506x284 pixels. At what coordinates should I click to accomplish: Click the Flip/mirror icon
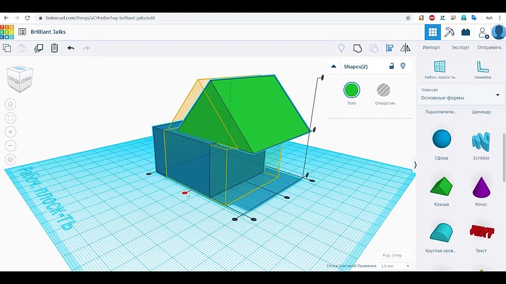[405, 48]
